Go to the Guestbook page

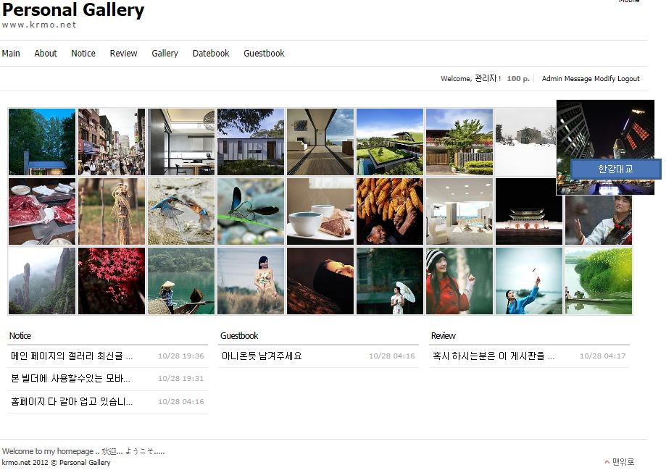[264, 54]
